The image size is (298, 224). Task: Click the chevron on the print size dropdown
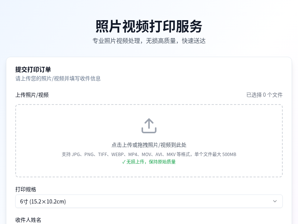click(275, 201)
